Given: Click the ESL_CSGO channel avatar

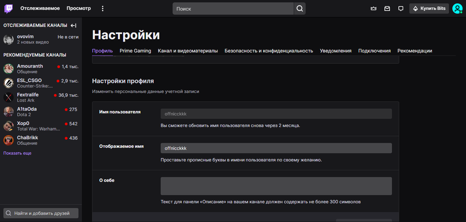Looking at the screenshot, I should [9, 83].
